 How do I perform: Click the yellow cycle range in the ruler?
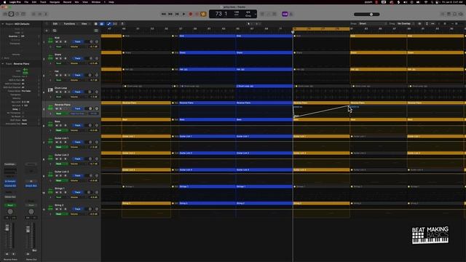point(321,28)
